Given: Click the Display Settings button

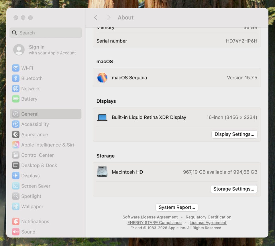Looking at the screenshot, I should click(234, 134).
